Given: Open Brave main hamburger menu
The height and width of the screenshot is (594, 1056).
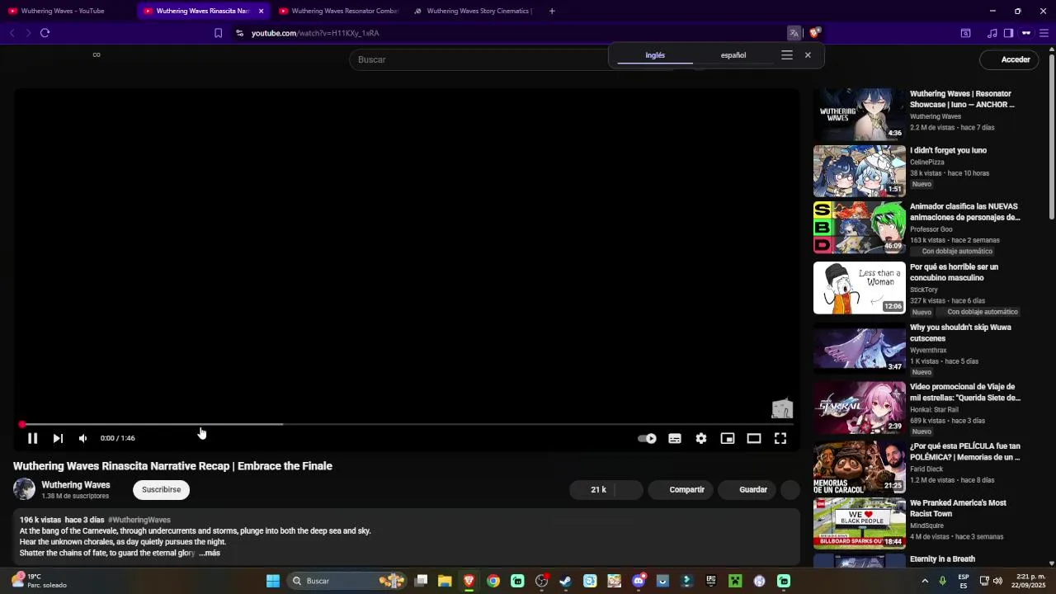Looking at the screenshot, I should (1044, 33).
